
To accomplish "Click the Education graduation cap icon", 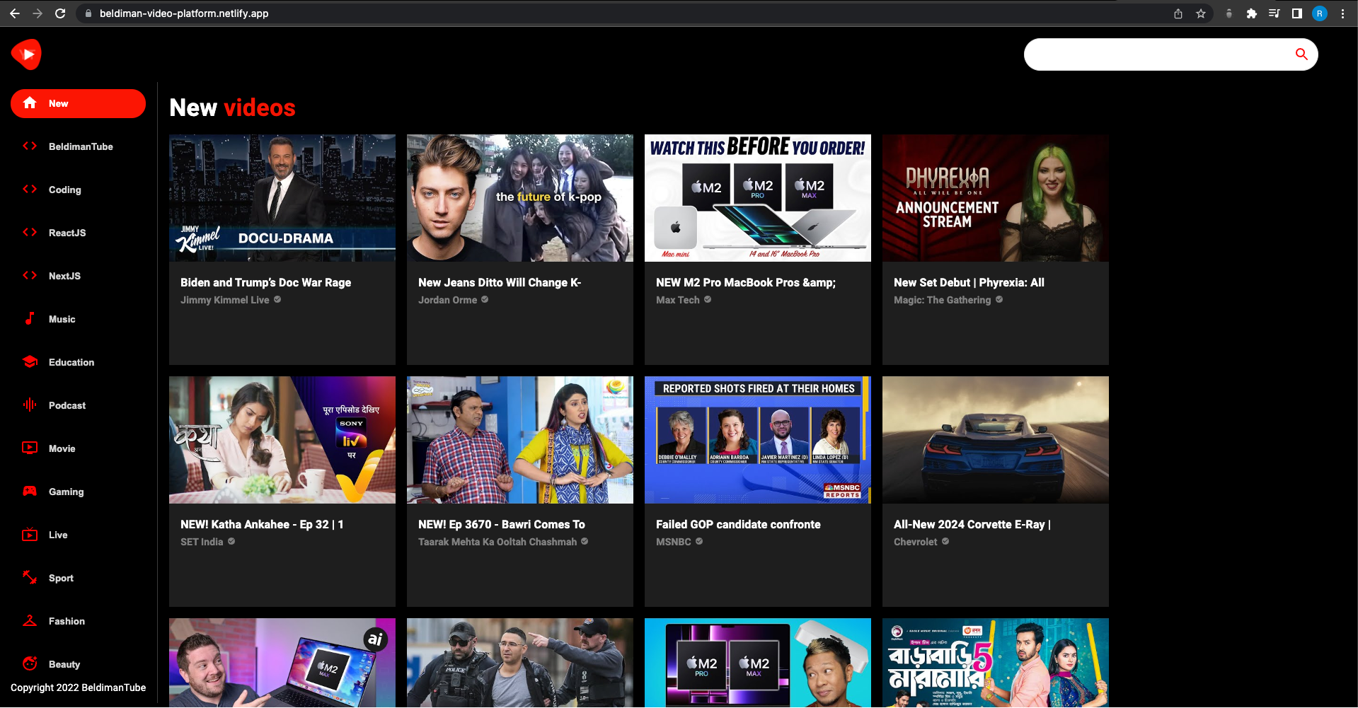I will pos(30,362).
